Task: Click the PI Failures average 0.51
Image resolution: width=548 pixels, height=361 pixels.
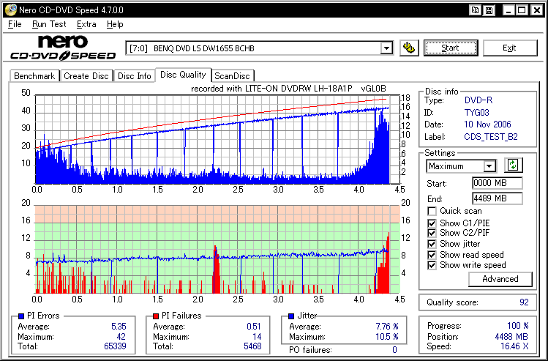Action: tap(254, 327)
